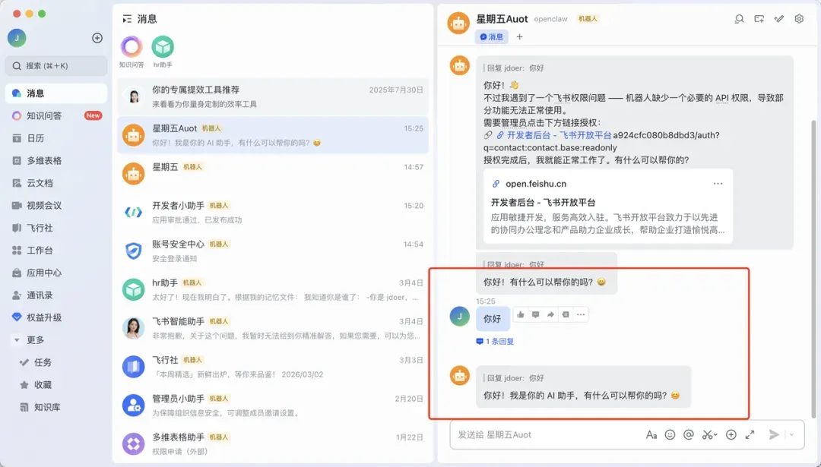Click the plus attachment icon in input
The height and width of the screenshot is (467, 821).
(731, 434)
